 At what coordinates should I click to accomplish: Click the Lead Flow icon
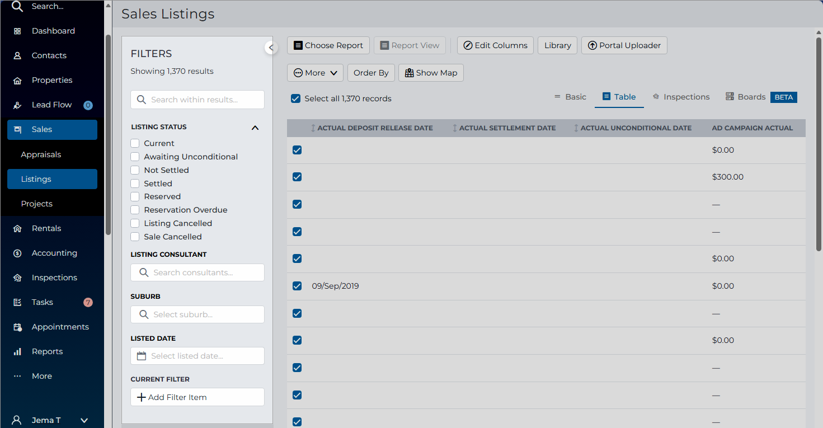pyautogui.click(x=17, y=105)
